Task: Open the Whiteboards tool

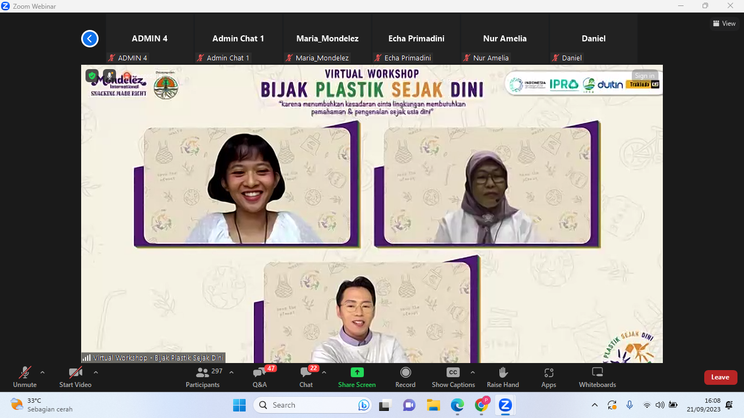Action: click(597, 377)
